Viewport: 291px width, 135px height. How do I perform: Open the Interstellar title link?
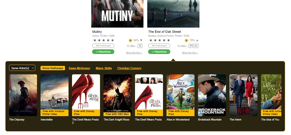click(47, 120)
